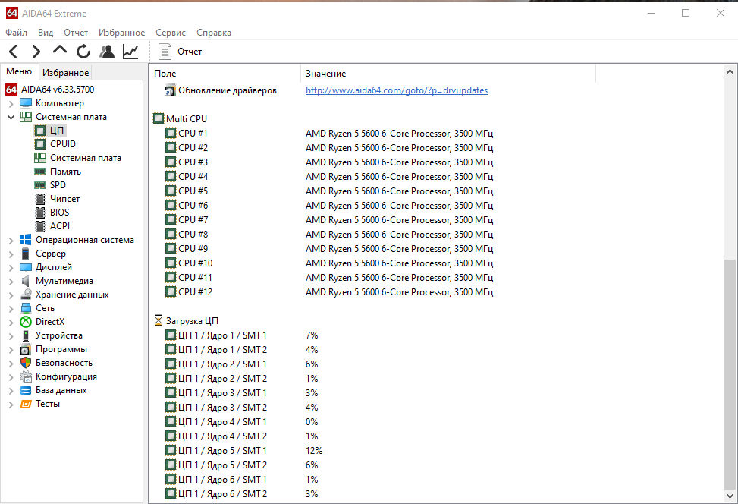
Task: Click the База данных database icon
Action: click(26, 390)
